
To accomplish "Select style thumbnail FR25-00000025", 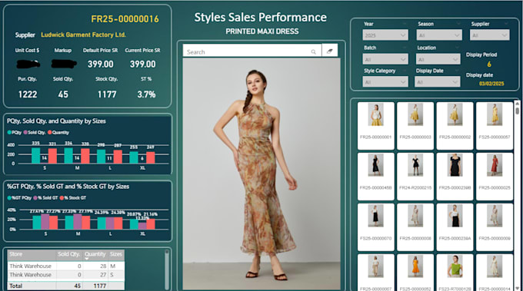I will click(495, 177).
